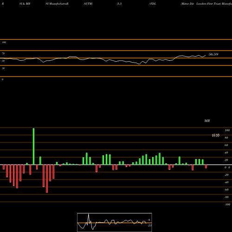Screen dimensions: 232x232
Task: Click the longest red histogram bar
Action: click(47, 179)
